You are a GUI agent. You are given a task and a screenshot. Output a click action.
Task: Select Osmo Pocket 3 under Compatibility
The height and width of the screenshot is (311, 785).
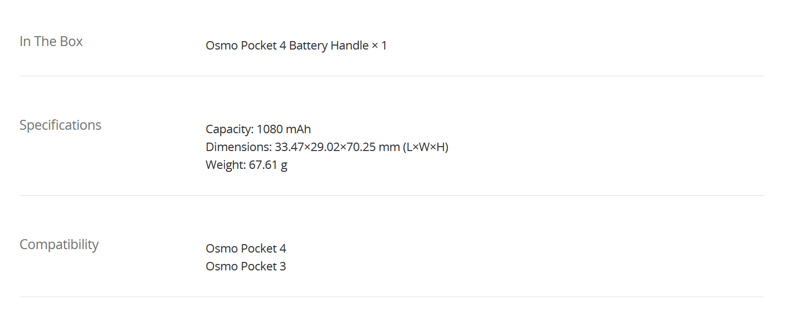click(246, 266)
